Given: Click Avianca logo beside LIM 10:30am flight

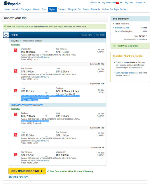Looking at the screenshot, I should coord(16,135).
